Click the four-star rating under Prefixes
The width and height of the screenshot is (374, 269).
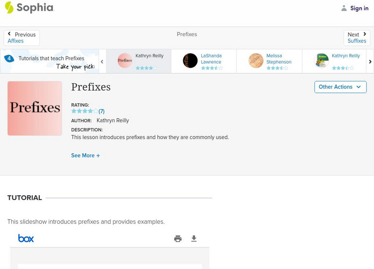coord(84,111)
